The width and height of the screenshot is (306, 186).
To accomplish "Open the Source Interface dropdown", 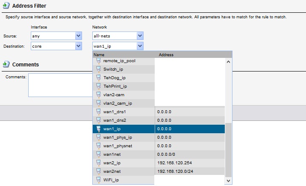I will coord(78,36).
